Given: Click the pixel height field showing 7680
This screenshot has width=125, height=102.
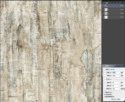Looking at the screenshot, I should coord(116,76).
